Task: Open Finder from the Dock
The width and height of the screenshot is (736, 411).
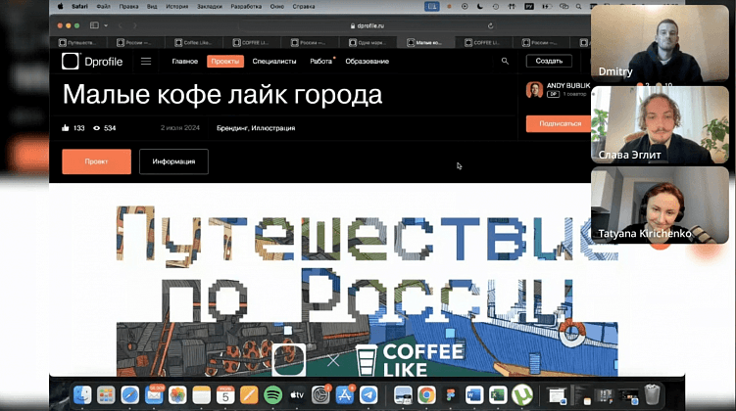Action: pos(82,395)
